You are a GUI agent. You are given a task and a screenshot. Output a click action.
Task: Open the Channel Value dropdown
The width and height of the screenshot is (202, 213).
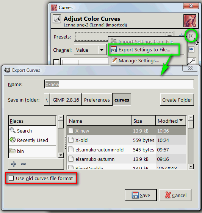click(x=90, y=50)
